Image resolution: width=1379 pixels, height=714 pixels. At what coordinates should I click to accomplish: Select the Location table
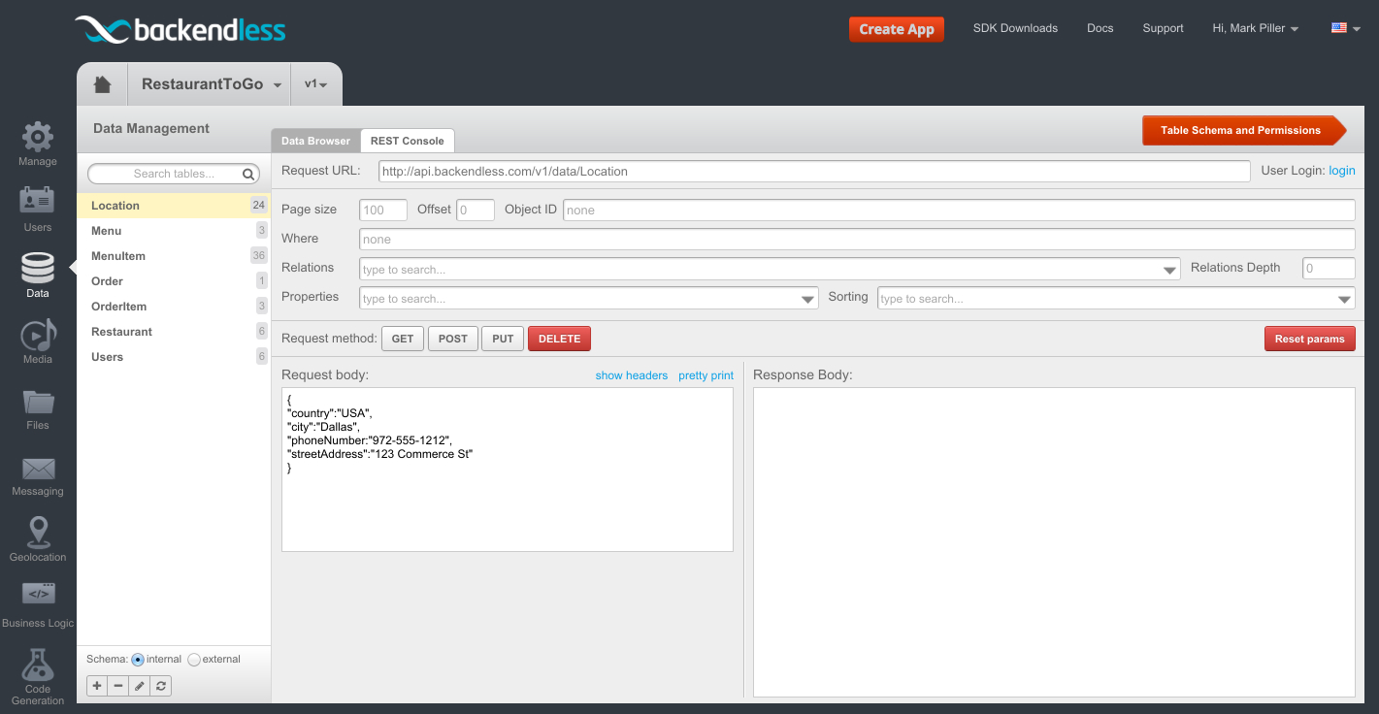coord(174,206)
